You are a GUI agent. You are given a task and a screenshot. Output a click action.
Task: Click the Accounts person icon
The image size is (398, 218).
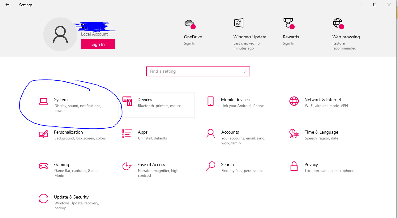pos(211,134)
